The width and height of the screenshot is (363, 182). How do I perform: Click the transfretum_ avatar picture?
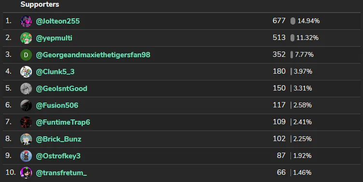tap(26, 173)
